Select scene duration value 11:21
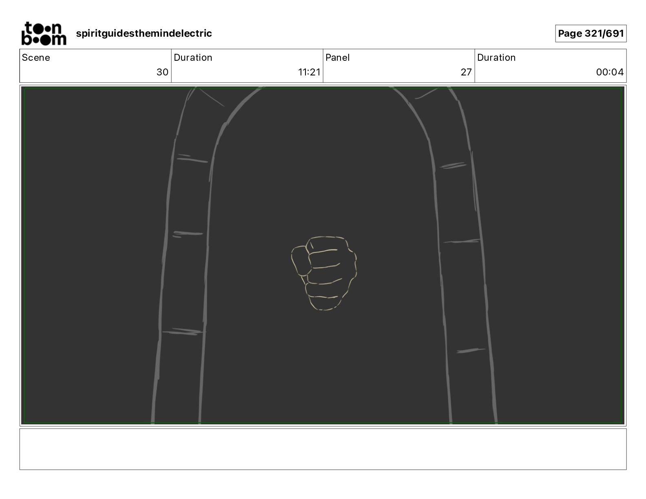 [x=309, y=72]
